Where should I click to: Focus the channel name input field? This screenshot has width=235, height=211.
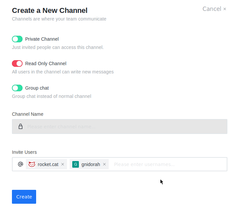click(126, 126)
